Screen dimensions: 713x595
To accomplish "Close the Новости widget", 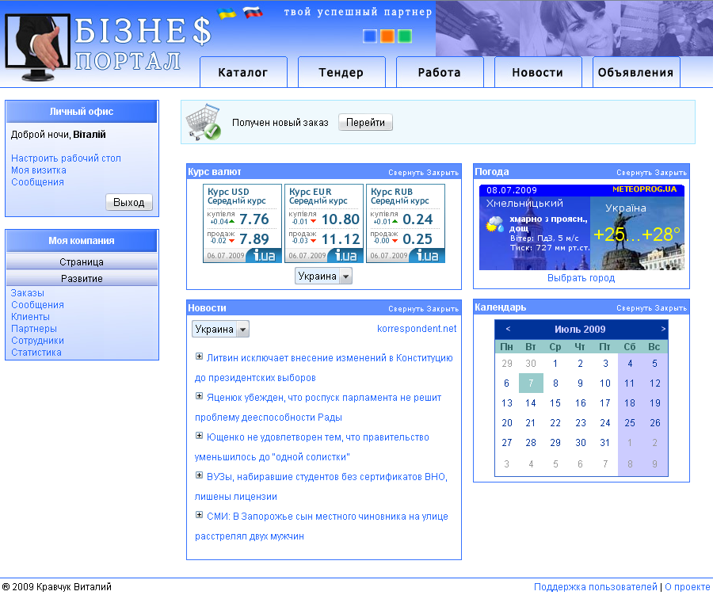I will click(443, 308).
